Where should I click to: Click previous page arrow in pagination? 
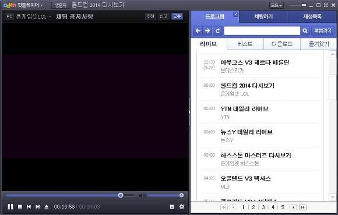pyautogui.click(x=233, y=207)
